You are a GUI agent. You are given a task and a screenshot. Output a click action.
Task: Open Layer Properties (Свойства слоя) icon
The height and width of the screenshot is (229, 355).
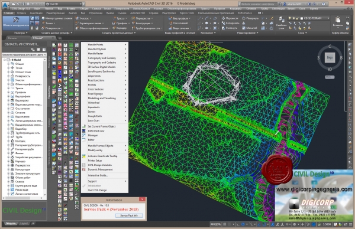pos(281,20)
